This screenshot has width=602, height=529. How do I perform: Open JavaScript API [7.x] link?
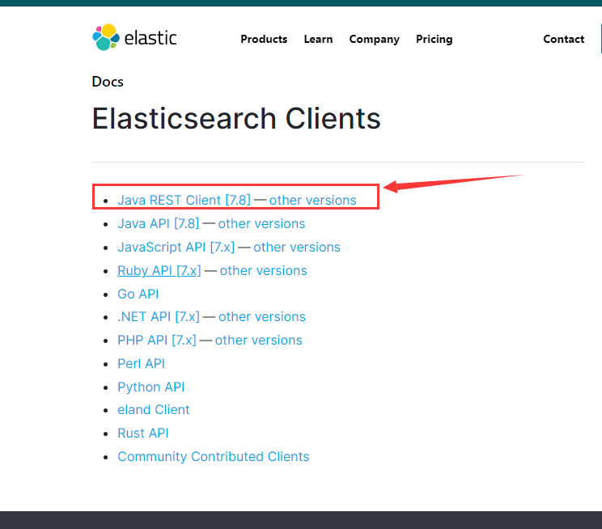coord(176,247)
